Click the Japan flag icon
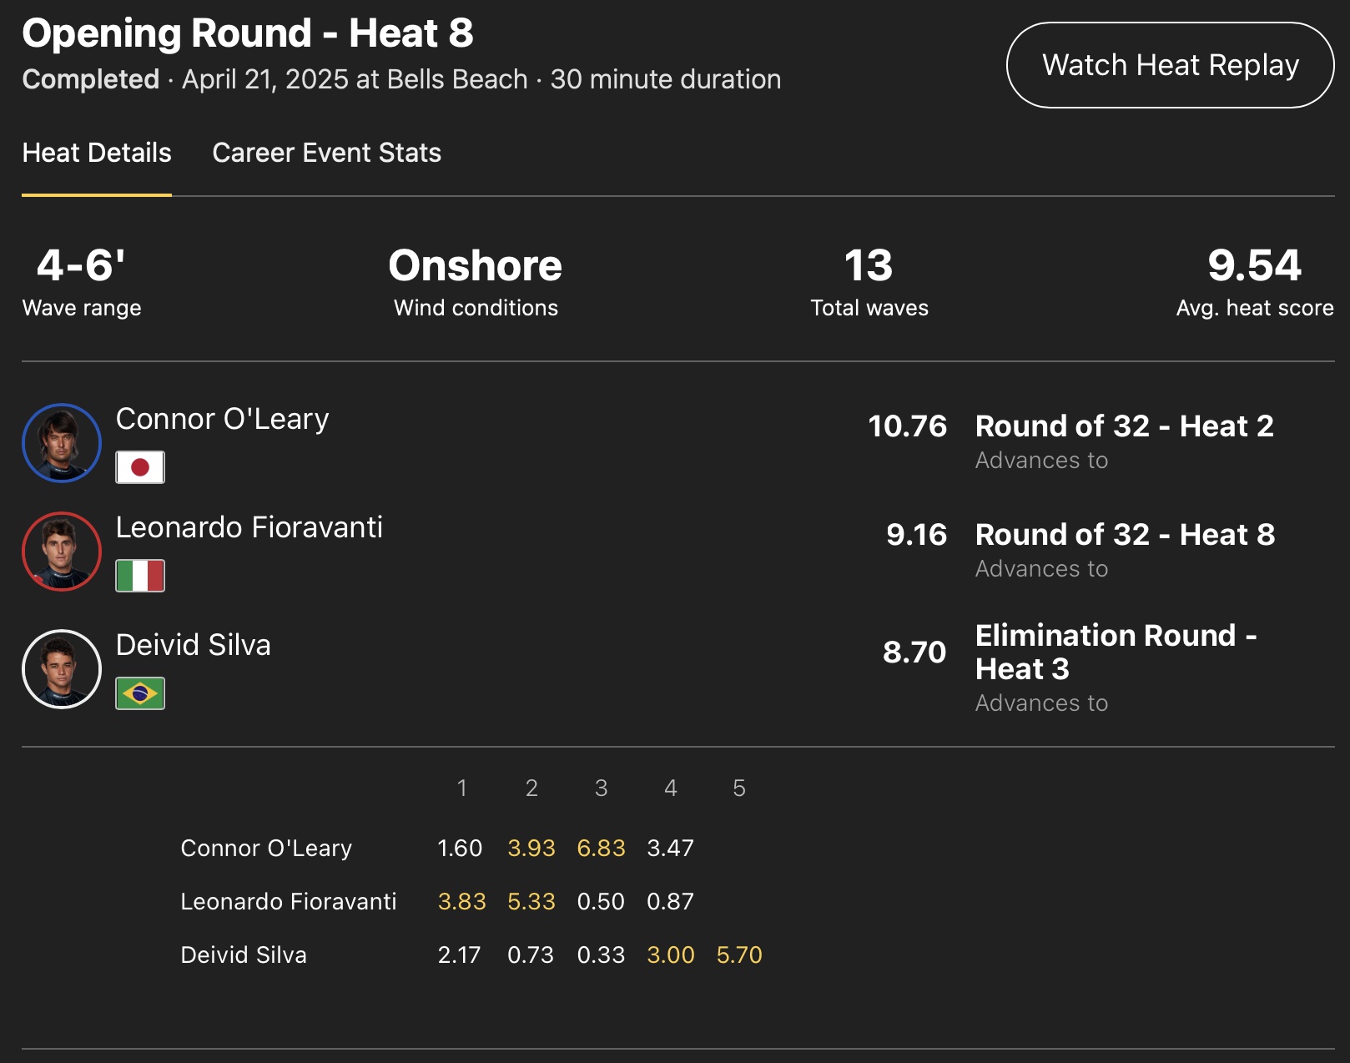 pos(140,467)
